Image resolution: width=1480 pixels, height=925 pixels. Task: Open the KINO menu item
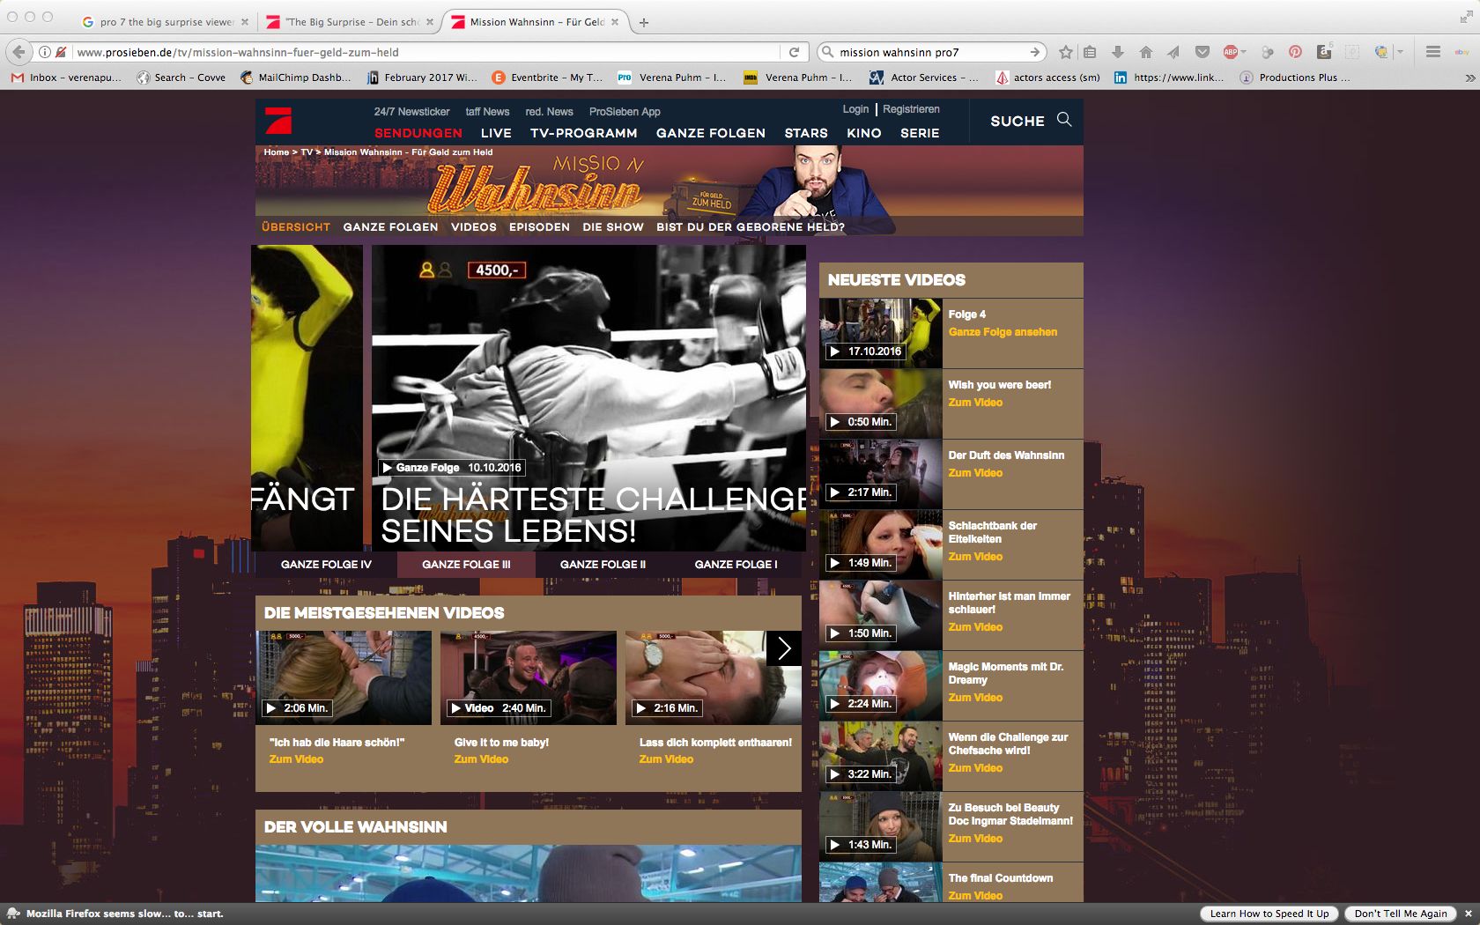click(x=863, y=133)
